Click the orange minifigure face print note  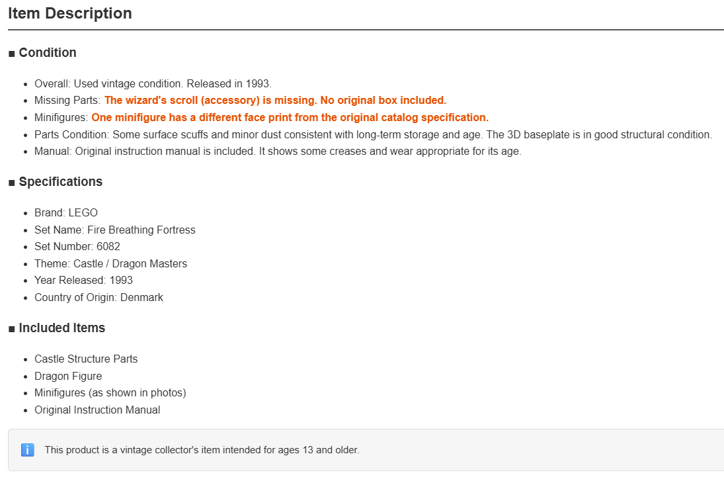(x=290, y=117)
